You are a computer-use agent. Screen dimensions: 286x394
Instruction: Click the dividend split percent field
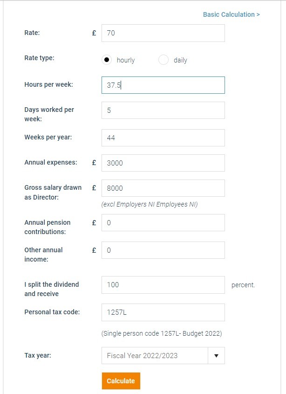(x=163, y=285)
